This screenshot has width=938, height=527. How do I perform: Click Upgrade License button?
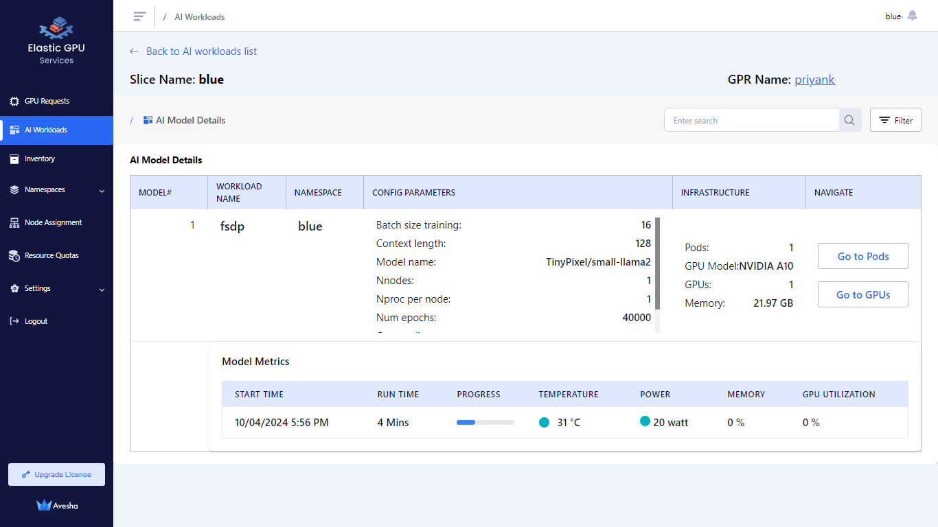(56, 475)
